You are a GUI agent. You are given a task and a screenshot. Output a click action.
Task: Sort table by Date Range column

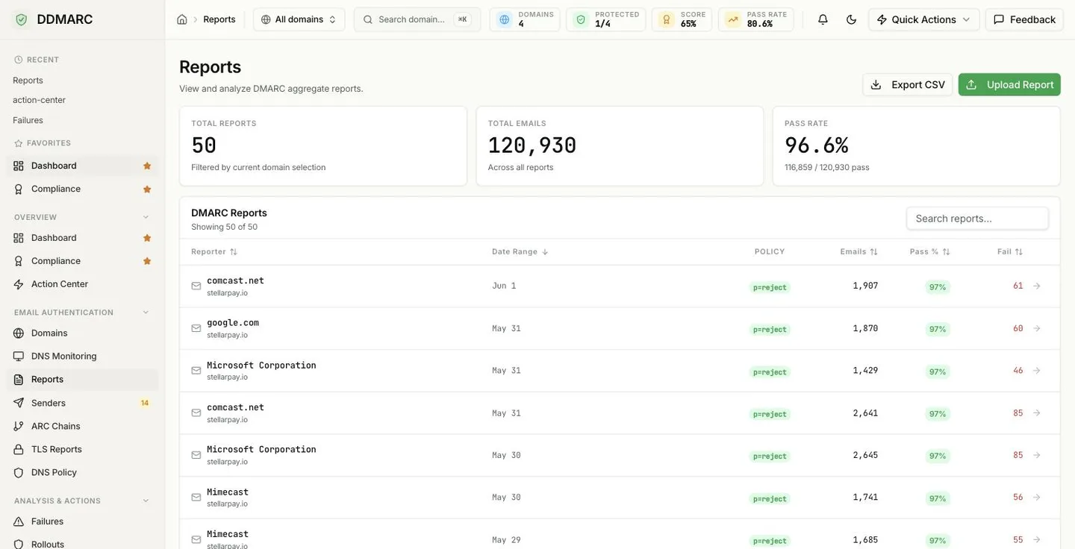520,252
